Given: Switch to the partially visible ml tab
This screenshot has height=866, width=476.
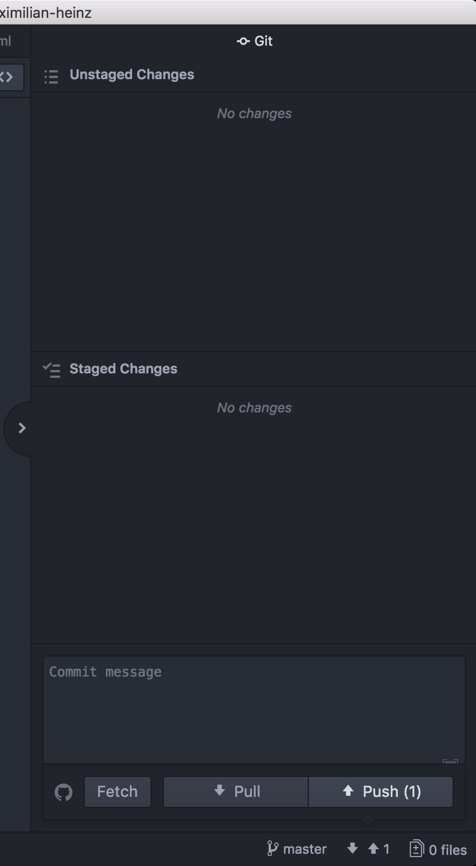Looking at the screenshot, I should pos(6,41).
